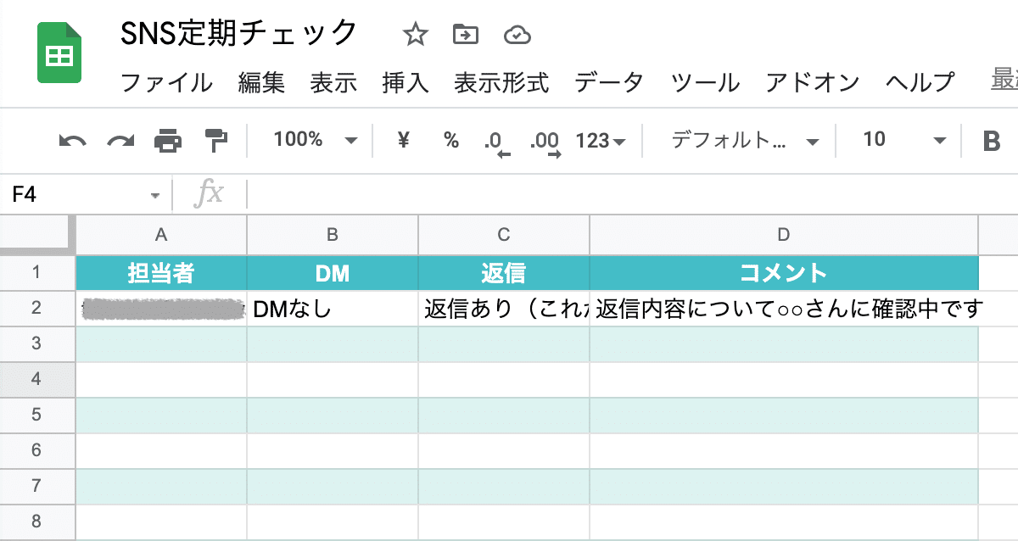Click the name box showing F4
This screenshot has width=1018, height=541.
point(81,193)
